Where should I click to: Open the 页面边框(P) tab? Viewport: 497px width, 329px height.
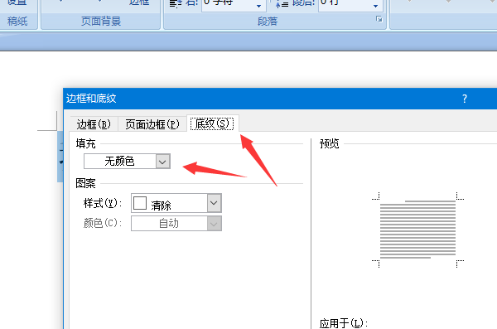click(x=152, y=123)
